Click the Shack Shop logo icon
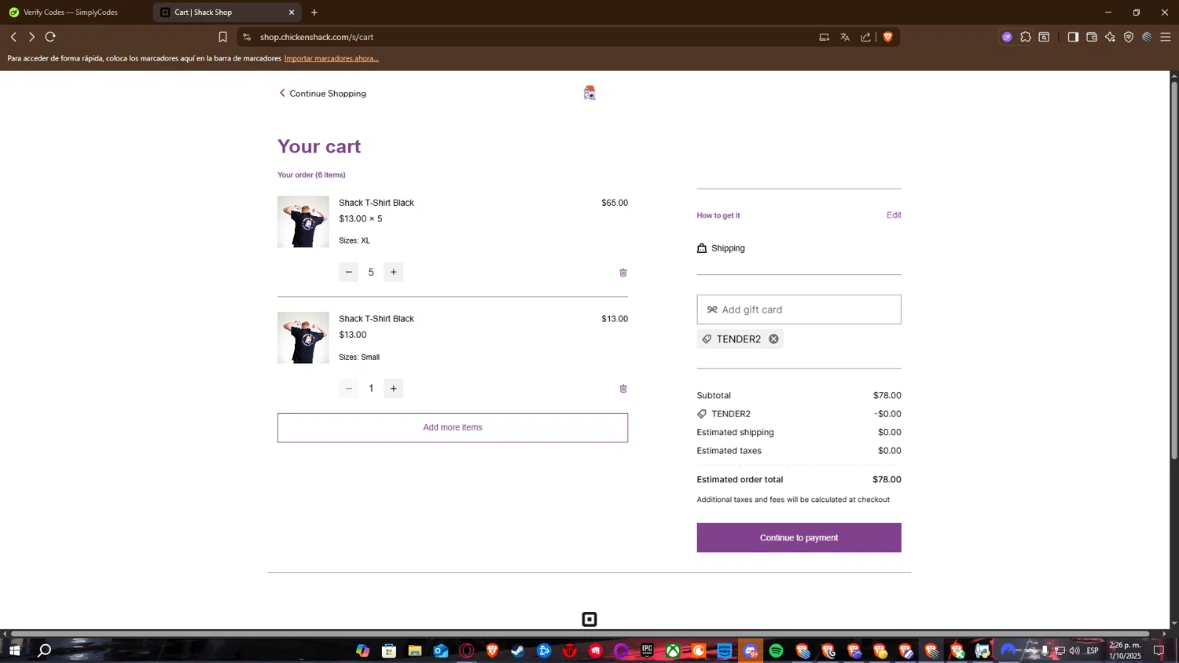The height and width of the screenshot is (663, 1179). 589,93
